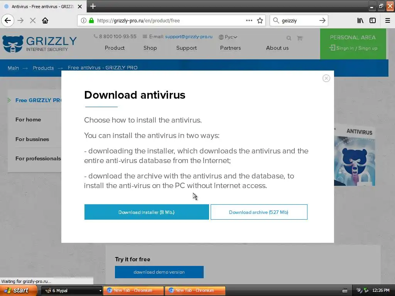Select the Antivirus - Free antivirus tab
Image resolution: width=395 pixels, height=296 pixels.
43,7
